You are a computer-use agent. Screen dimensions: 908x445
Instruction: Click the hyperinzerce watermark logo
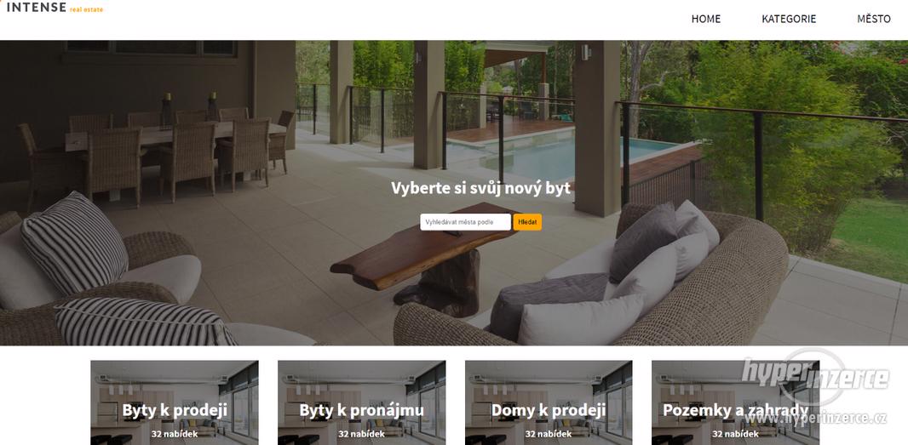815,376
